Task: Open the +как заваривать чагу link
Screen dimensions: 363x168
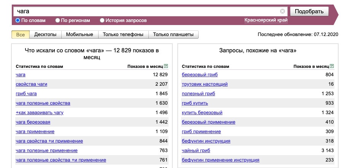Action: [40, 113]
